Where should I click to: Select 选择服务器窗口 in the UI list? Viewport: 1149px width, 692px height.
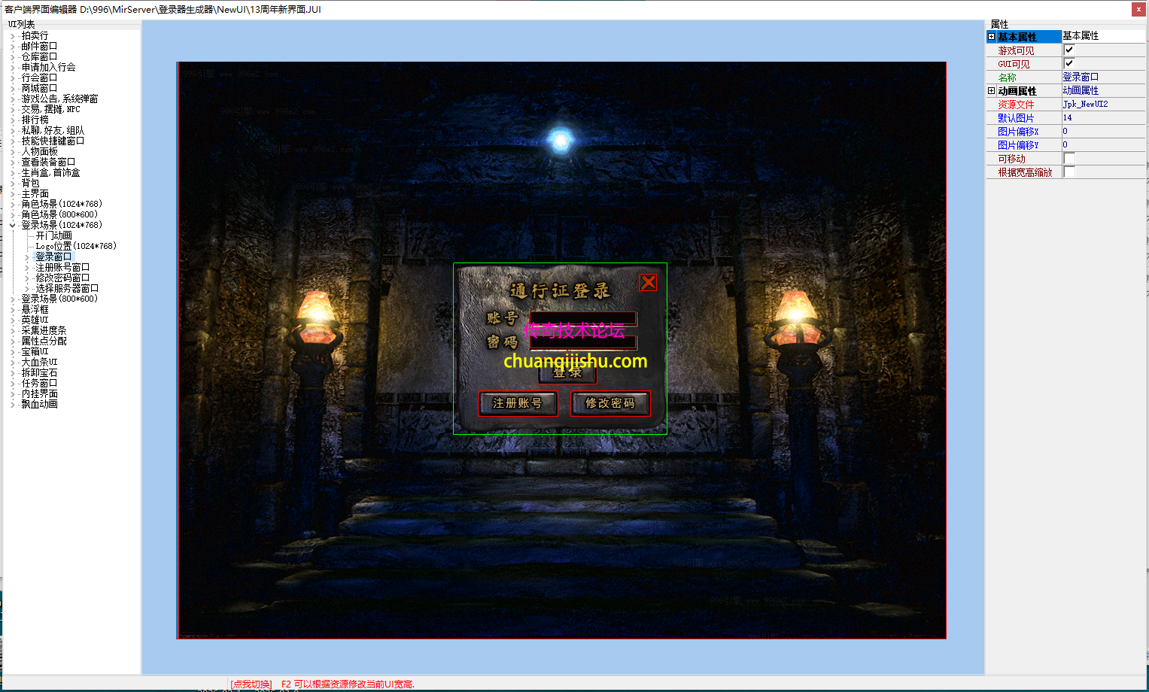click(x=67, y=288)
